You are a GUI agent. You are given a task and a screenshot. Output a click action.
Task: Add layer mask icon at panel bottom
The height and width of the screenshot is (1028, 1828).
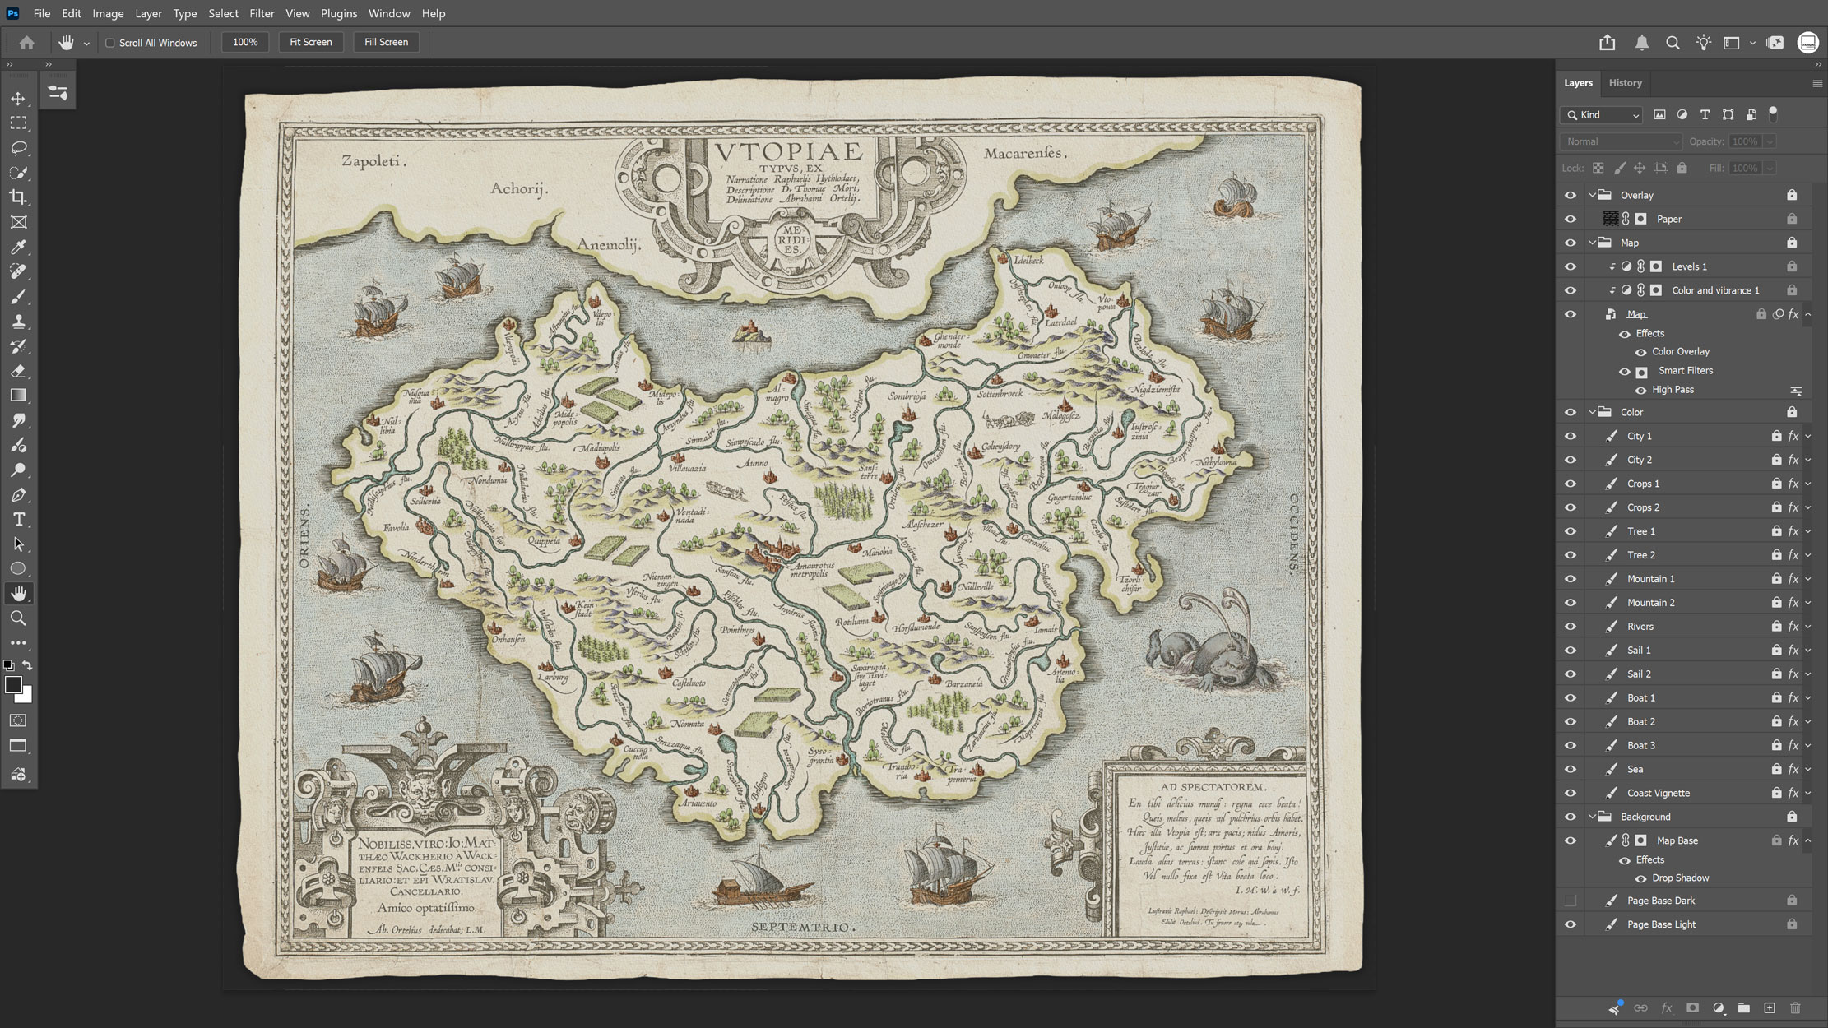1692,1008
